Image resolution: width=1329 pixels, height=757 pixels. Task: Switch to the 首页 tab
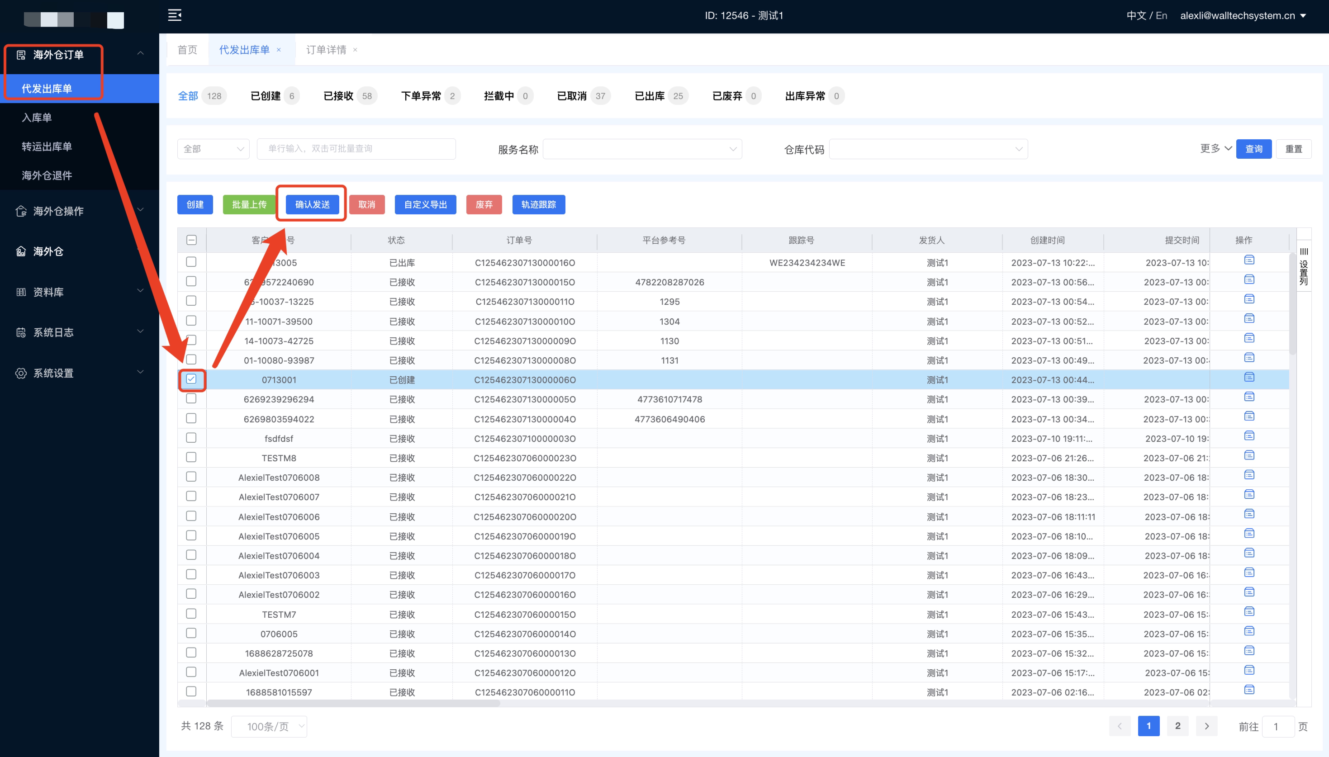coord(188,50)
